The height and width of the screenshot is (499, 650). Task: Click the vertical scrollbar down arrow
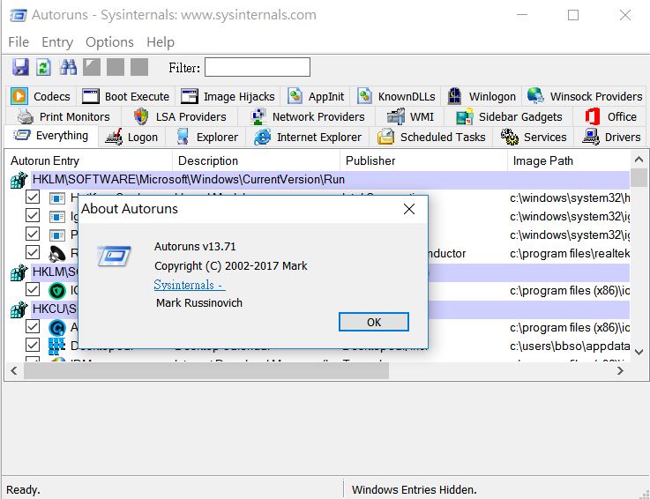point(639,353)
